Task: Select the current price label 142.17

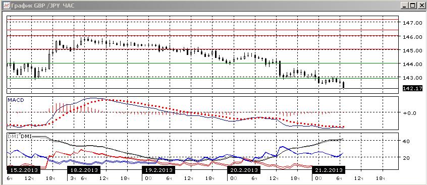Action: [412, 88]
